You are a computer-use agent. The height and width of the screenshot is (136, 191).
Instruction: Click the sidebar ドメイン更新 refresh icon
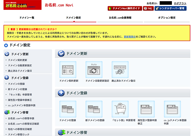click(7, 54)
